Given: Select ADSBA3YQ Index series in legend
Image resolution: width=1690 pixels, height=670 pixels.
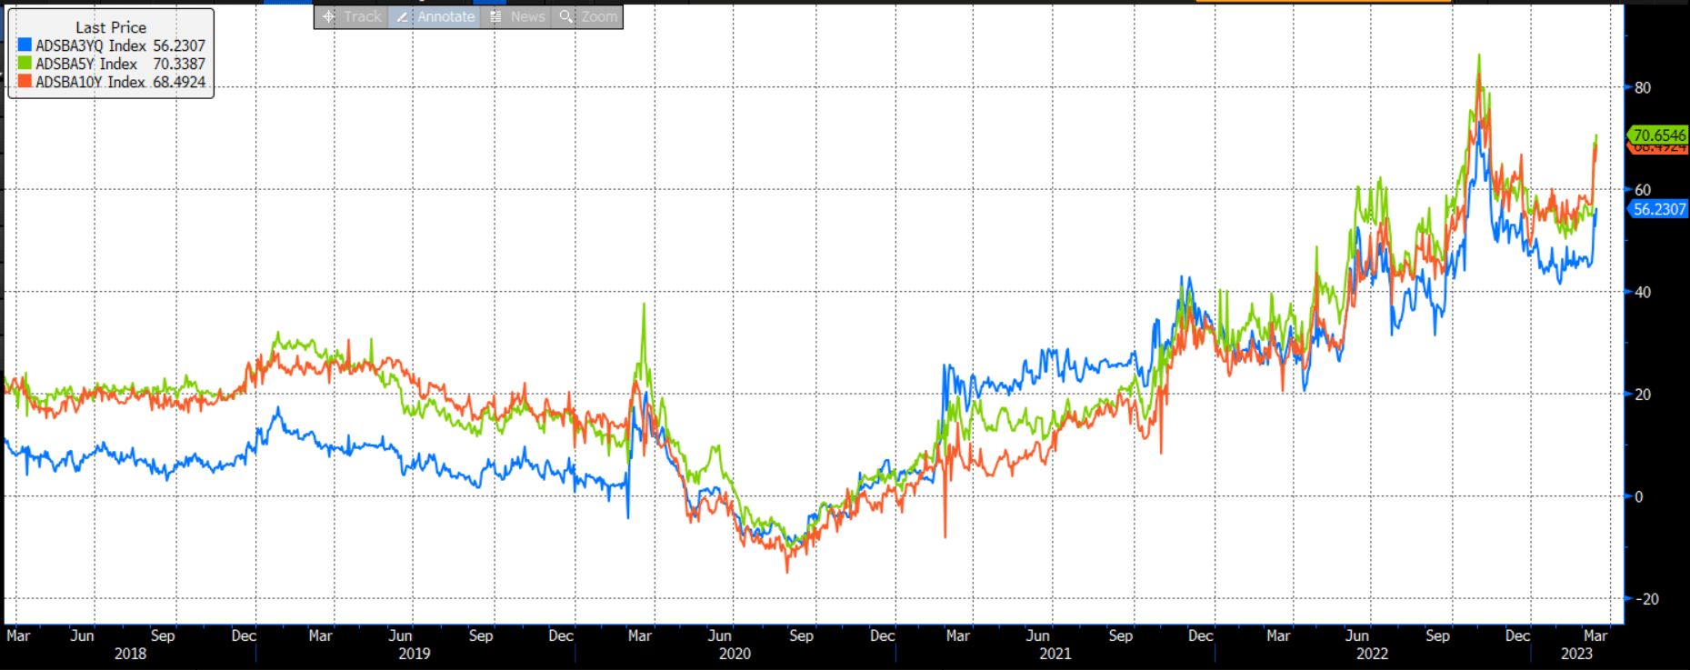Looking at the screenshot, I should click(x=90, y=45).
